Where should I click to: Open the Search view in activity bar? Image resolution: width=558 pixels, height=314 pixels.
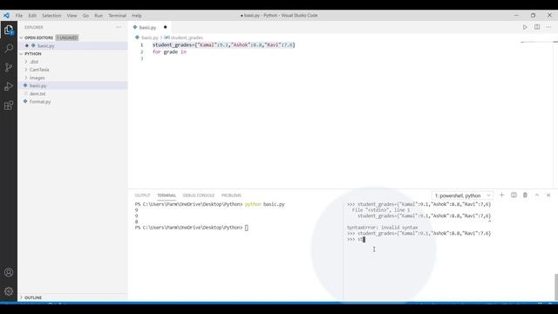pyautogui.click(x=9, y=49)
